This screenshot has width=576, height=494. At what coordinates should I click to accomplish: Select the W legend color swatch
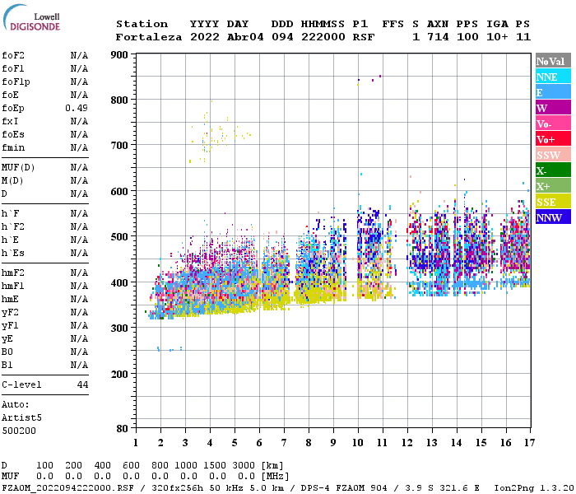pos(553,108)
